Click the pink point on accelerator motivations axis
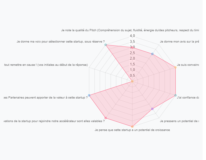Screen dimensions: 206x160 tap(106, 118)
